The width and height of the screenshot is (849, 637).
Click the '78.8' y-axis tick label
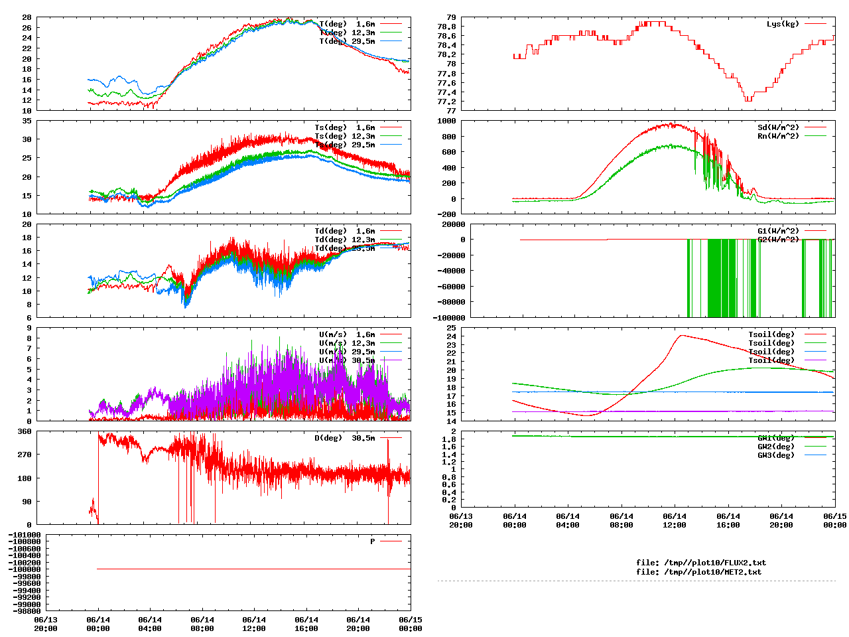[446, 27]
